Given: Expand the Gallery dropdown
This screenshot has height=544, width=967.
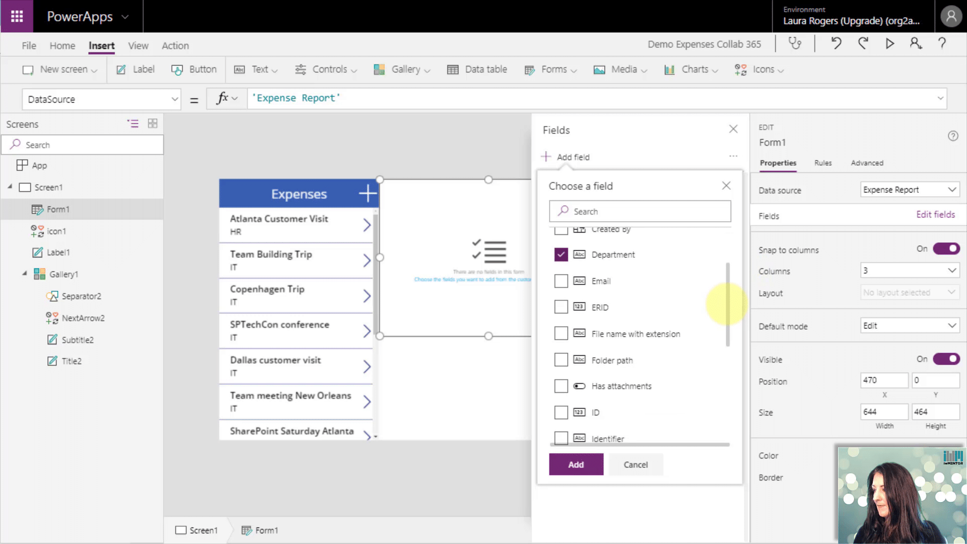Looking at the screenshot, I should (x=402, y=70).
